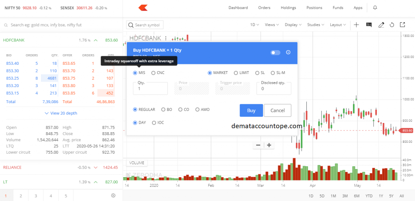Pop out chart with external icon

point(402,25)
